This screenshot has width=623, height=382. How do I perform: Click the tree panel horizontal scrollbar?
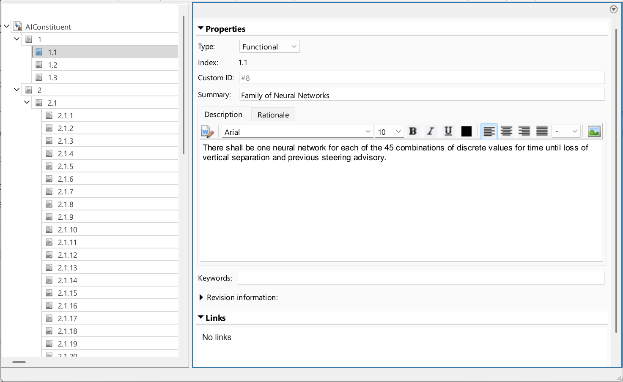19,362
